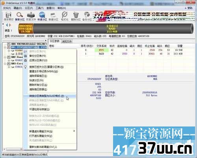Open the 查看(V) menu
197x158 pixels.
[x=50, y=8]
